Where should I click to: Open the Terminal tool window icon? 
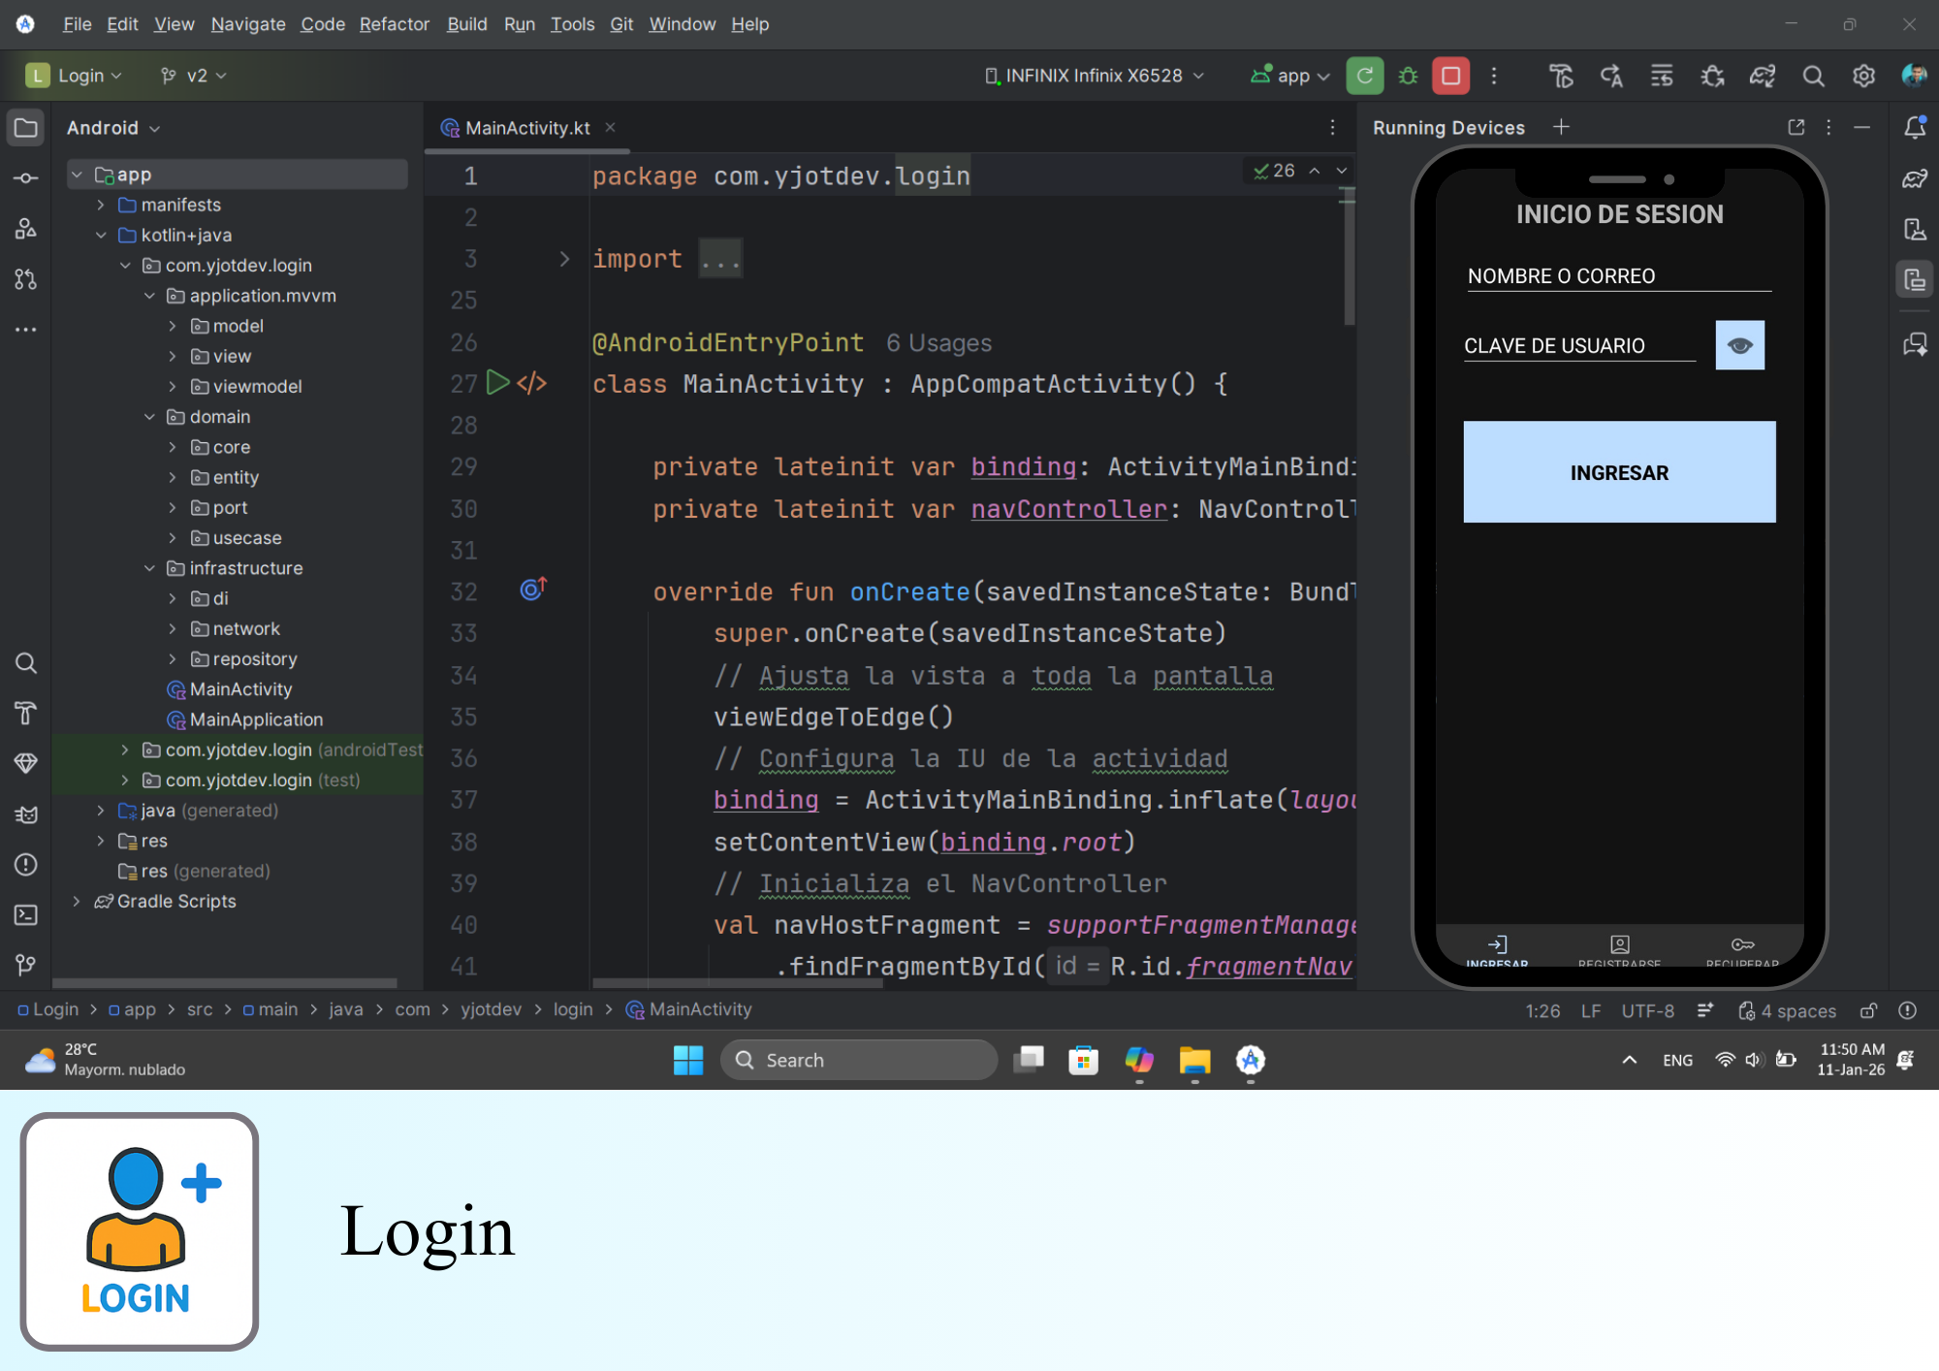coord(25,914)
